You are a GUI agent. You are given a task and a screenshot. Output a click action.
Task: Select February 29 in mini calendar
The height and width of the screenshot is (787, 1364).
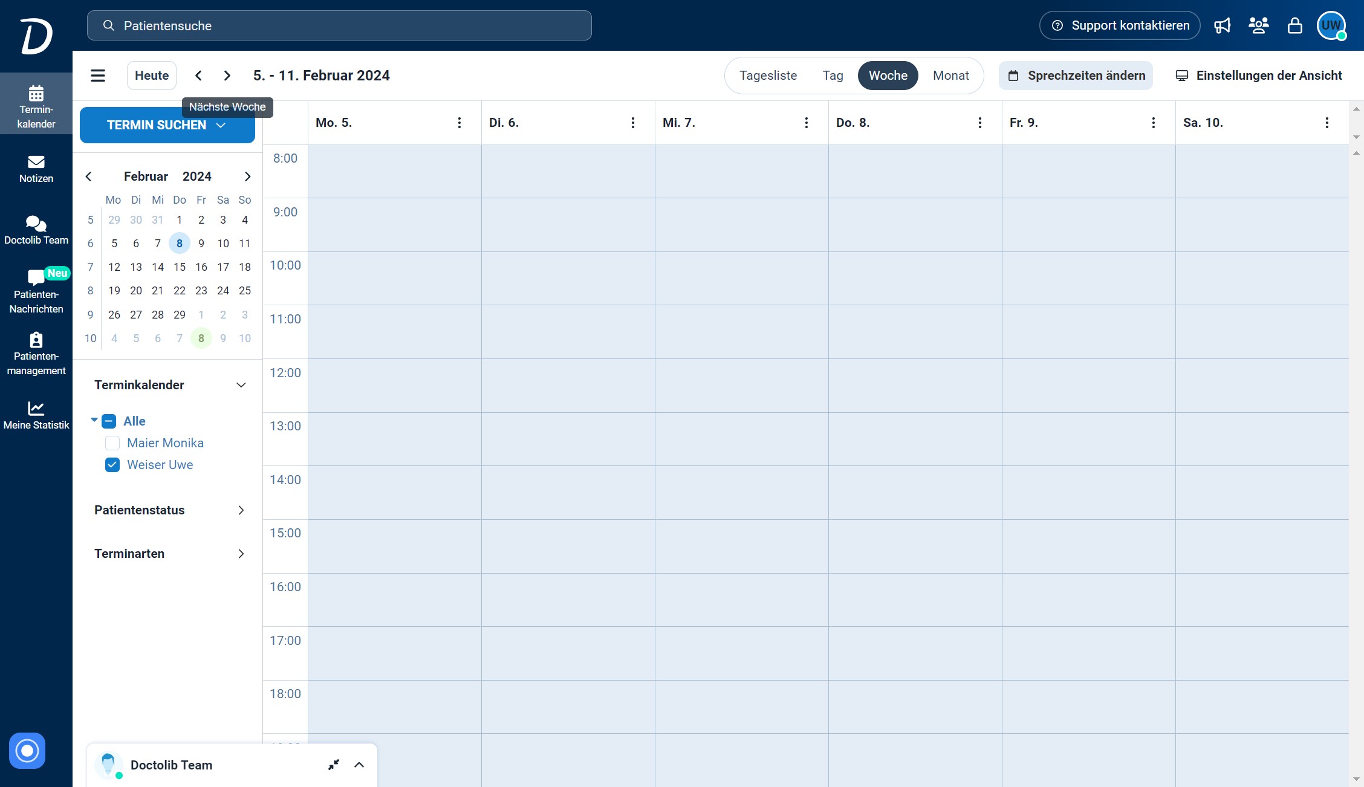click(x=180, y=315)
